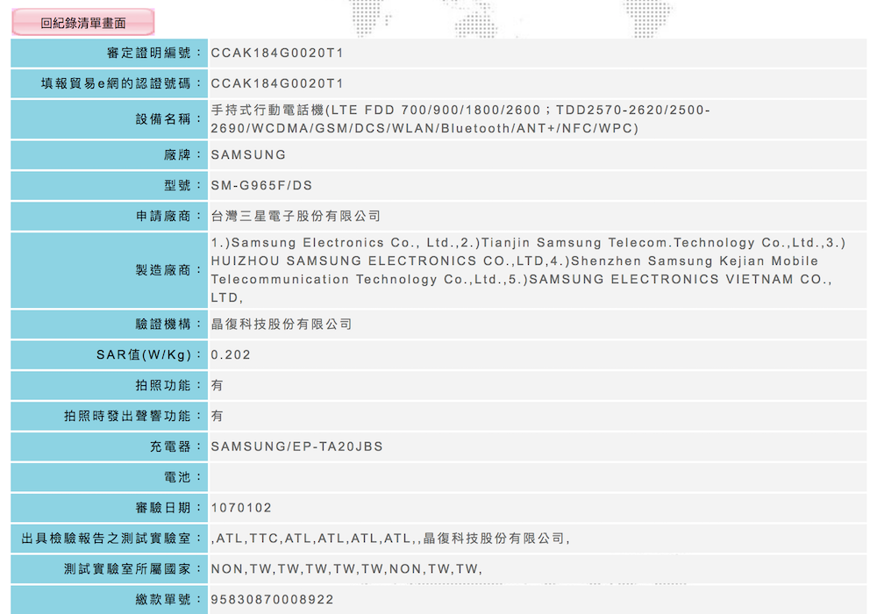This screenshot has height=614, width=877.
Task: Select model number SM-G965F/DS
Action: pyautogui.click(x=261, y=186)
